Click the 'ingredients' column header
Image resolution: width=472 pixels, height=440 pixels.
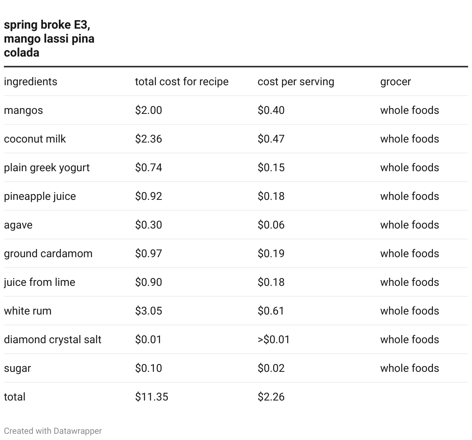[31, 81]
